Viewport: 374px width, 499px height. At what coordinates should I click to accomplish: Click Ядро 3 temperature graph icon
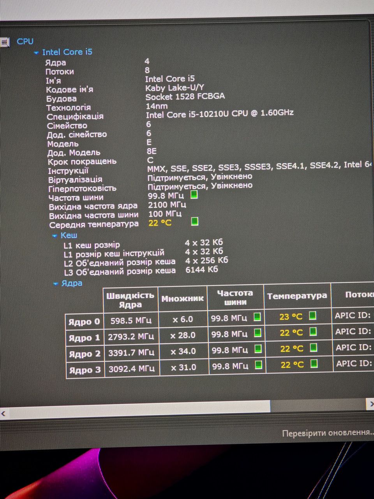314,364
